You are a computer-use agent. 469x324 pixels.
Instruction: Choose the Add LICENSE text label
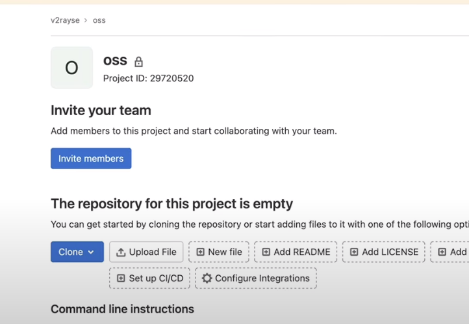(390, 252)
